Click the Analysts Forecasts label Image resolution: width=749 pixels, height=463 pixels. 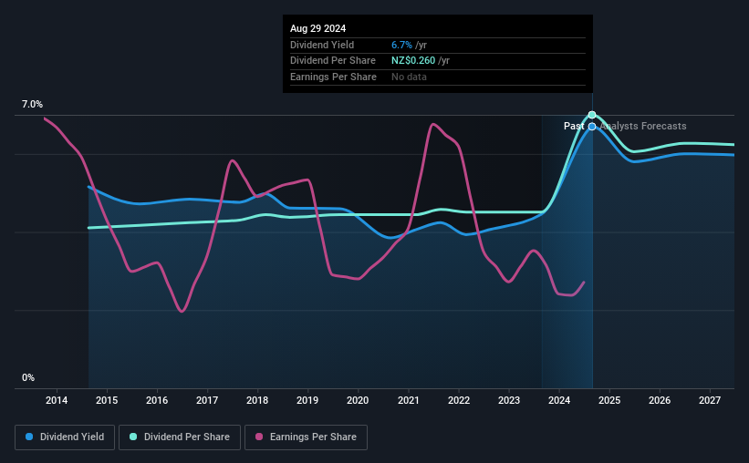[643, 126]
